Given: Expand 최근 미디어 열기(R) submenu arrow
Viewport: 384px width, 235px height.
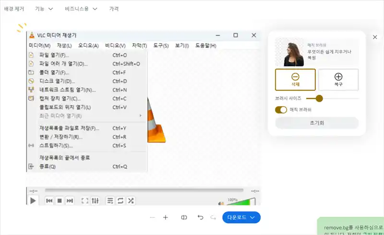Looking at the screenshot, I should click(141, 115).
